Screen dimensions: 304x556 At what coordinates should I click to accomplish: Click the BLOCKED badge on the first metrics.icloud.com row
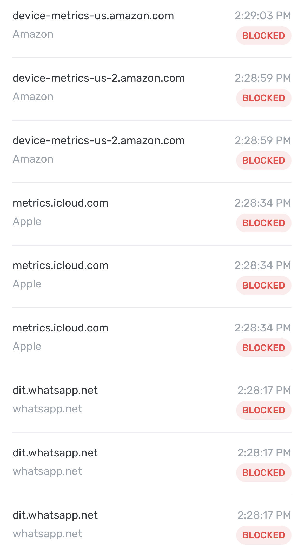click(x=263, y=223)
